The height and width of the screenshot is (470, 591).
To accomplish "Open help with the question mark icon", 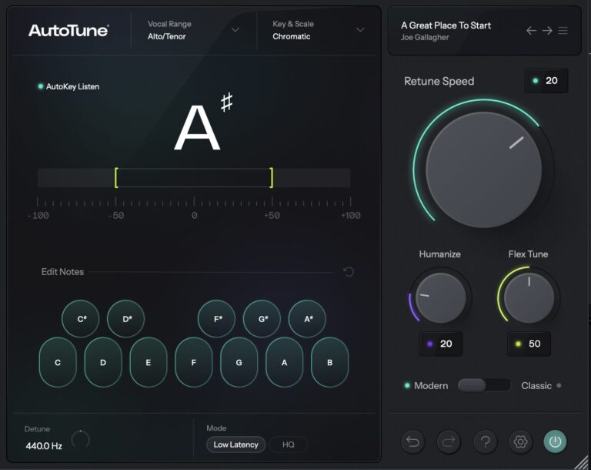I will coord(485,441).
